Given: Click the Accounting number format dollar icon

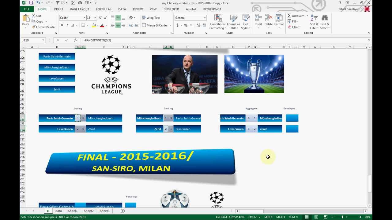Looking at the screenshot, I should point(177,25).
